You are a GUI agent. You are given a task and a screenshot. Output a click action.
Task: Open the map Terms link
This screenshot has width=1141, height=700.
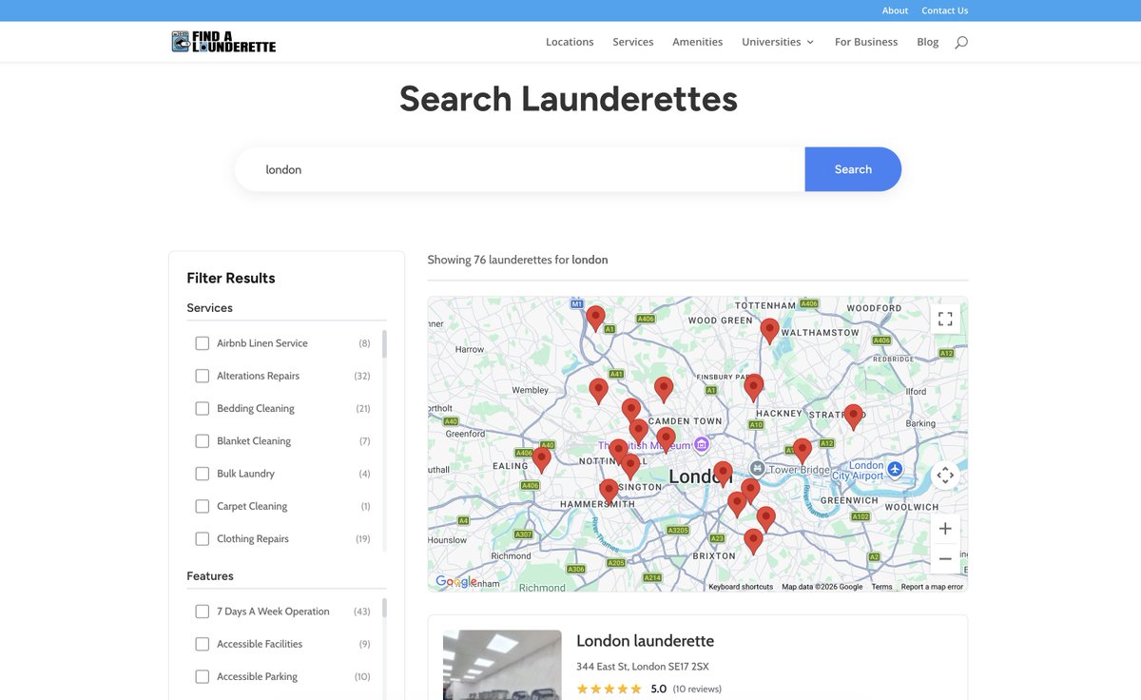[x=882, y=587]
